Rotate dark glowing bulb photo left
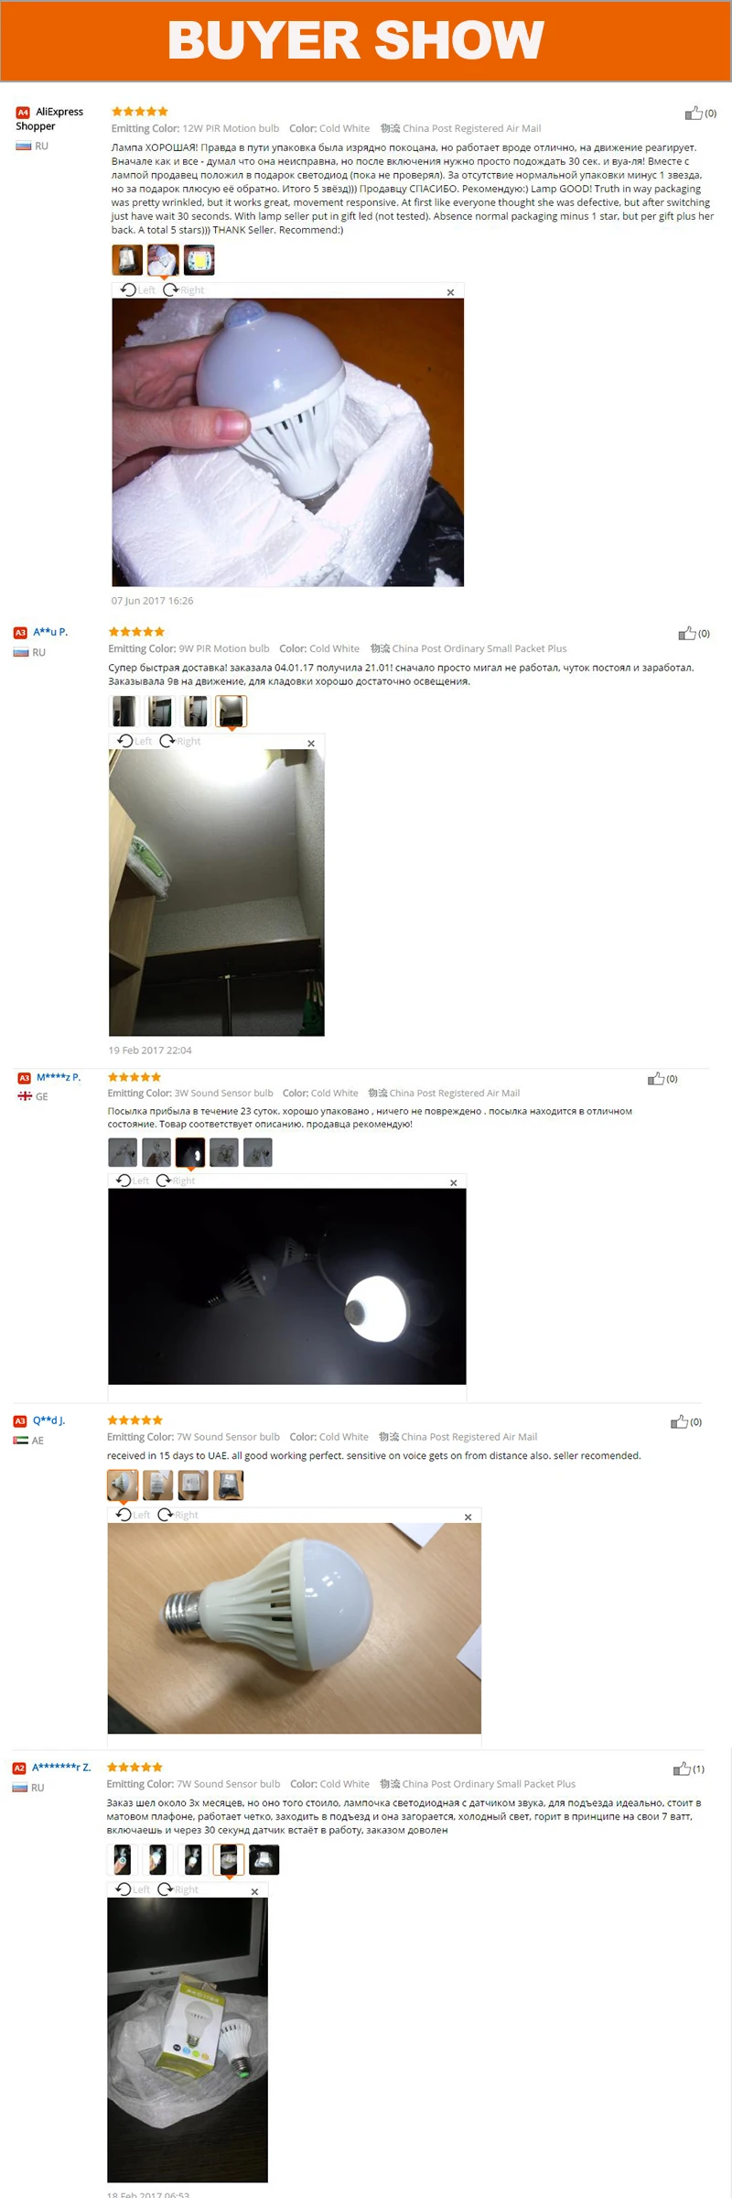732x2198 pixels. click(x=133, y=1181)
